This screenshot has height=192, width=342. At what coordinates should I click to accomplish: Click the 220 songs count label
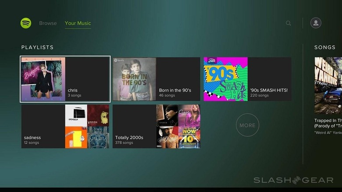click(259, 96)
